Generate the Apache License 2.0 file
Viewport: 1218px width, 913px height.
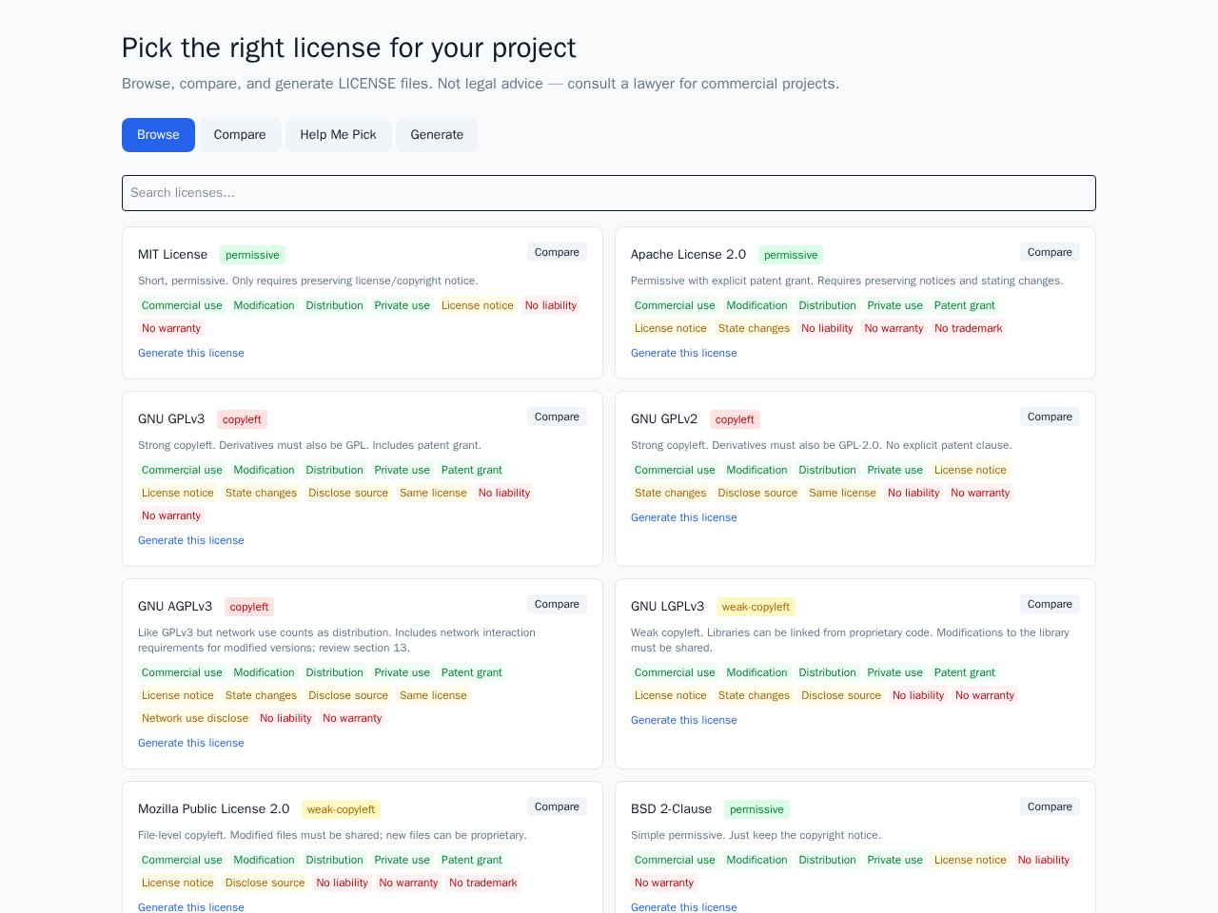click(684, 353)
